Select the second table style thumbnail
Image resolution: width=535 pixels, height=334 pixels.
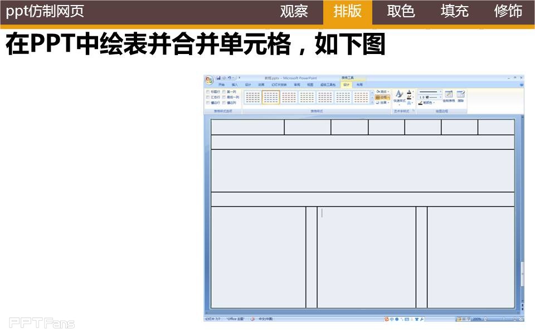coord(271,97)
